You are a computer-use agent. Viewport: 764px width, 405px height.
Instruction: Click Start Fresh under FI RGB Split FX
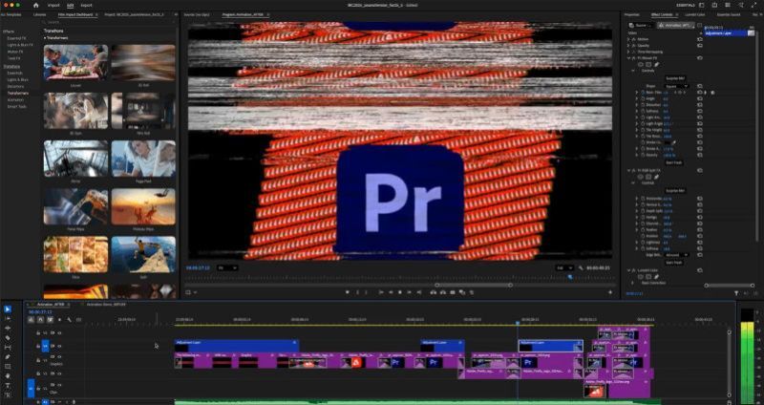(675, 263)
